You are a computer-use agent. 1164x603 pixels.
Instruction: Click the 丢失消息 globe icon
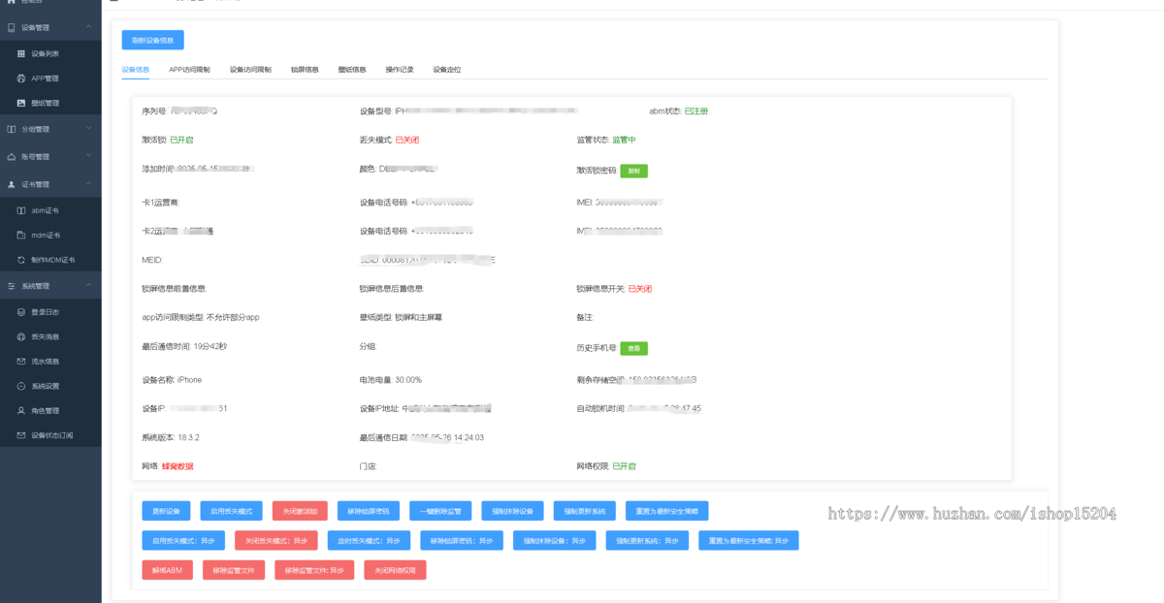21,336
